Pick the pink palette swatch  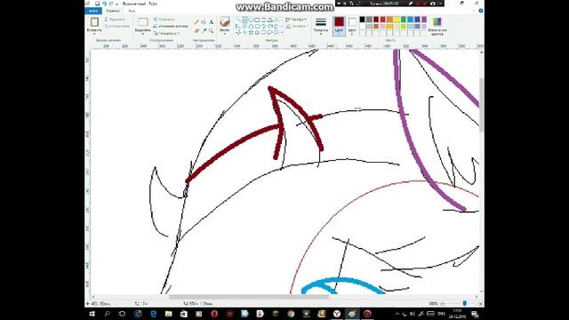tap(382, 26)
